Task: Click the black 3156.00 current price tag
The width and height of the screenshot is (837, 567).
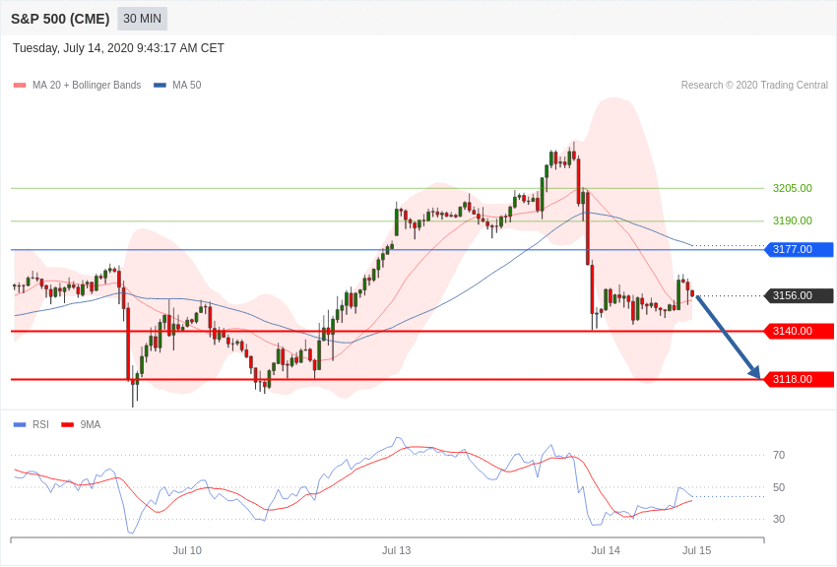Action: [800, 295]
